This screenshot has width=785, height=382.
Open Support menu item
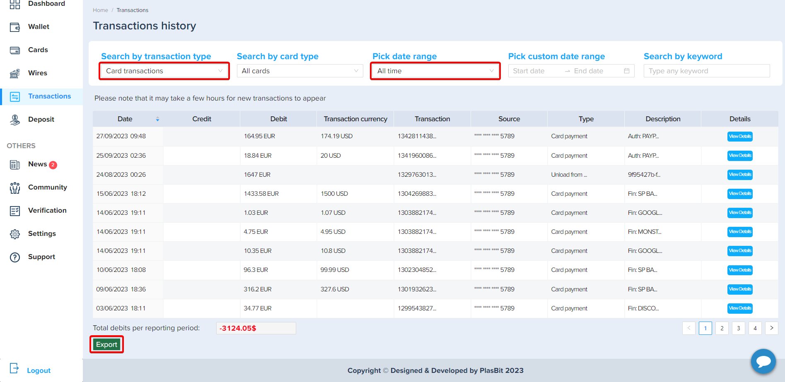click(41, 257)
